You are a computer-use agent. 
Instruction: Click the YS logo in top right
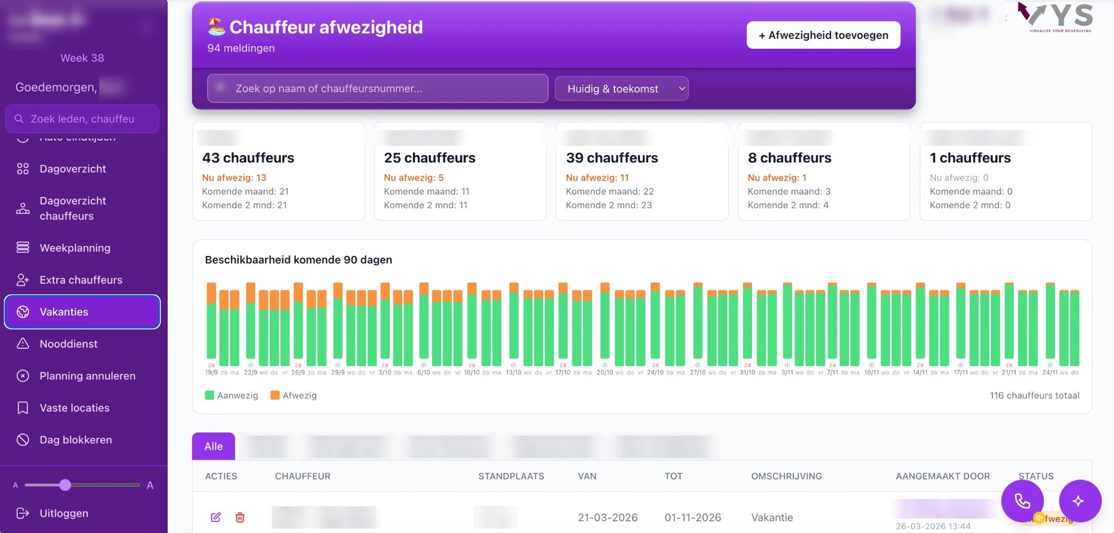pos(1055,17)
